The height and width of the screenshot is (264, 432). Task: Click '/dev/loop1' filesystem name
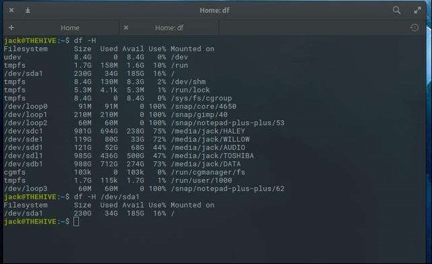click(x=26, y=114)
